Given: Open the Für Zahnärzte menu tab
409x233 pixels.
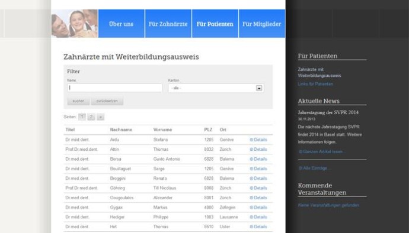Looking at the screenshot, I should click(x=168, y=24).
